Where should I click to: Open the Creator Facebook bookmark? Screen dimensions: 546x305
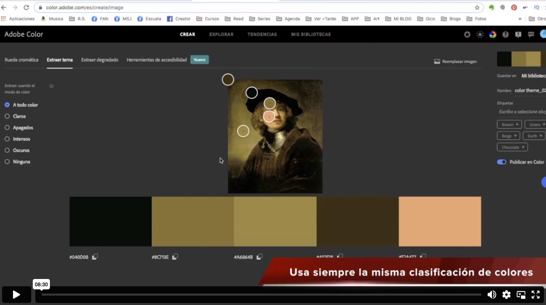(x=179, y=19)
